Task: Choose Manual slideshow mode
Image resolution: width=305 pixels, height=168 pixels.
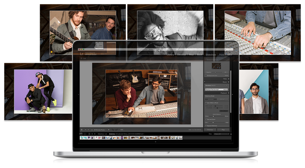Action: click(222, 99)
